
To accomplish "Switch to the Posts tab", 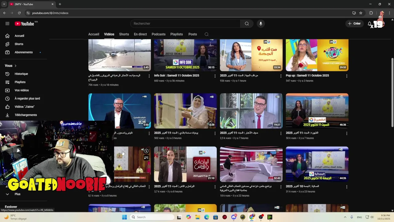I will [x=193, y=34].
